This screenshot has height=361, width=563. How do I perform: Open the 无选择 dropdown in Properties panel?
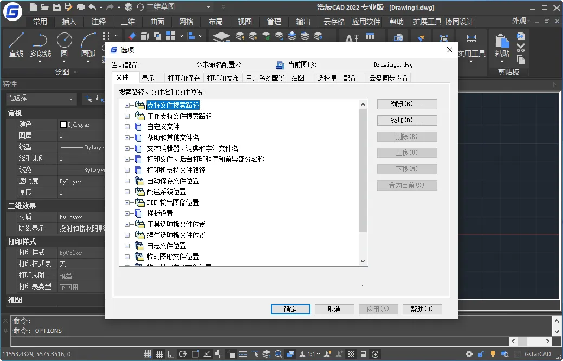point(41,99)
